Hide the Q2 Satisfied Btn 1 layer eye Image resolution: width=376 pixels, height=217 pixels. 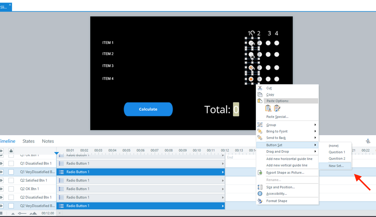coord(1,180)
